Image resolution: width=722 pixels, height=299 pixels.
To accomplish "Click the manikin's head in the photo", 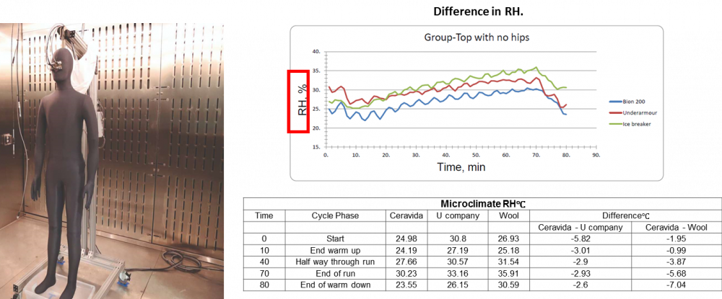I will (66, 64).
